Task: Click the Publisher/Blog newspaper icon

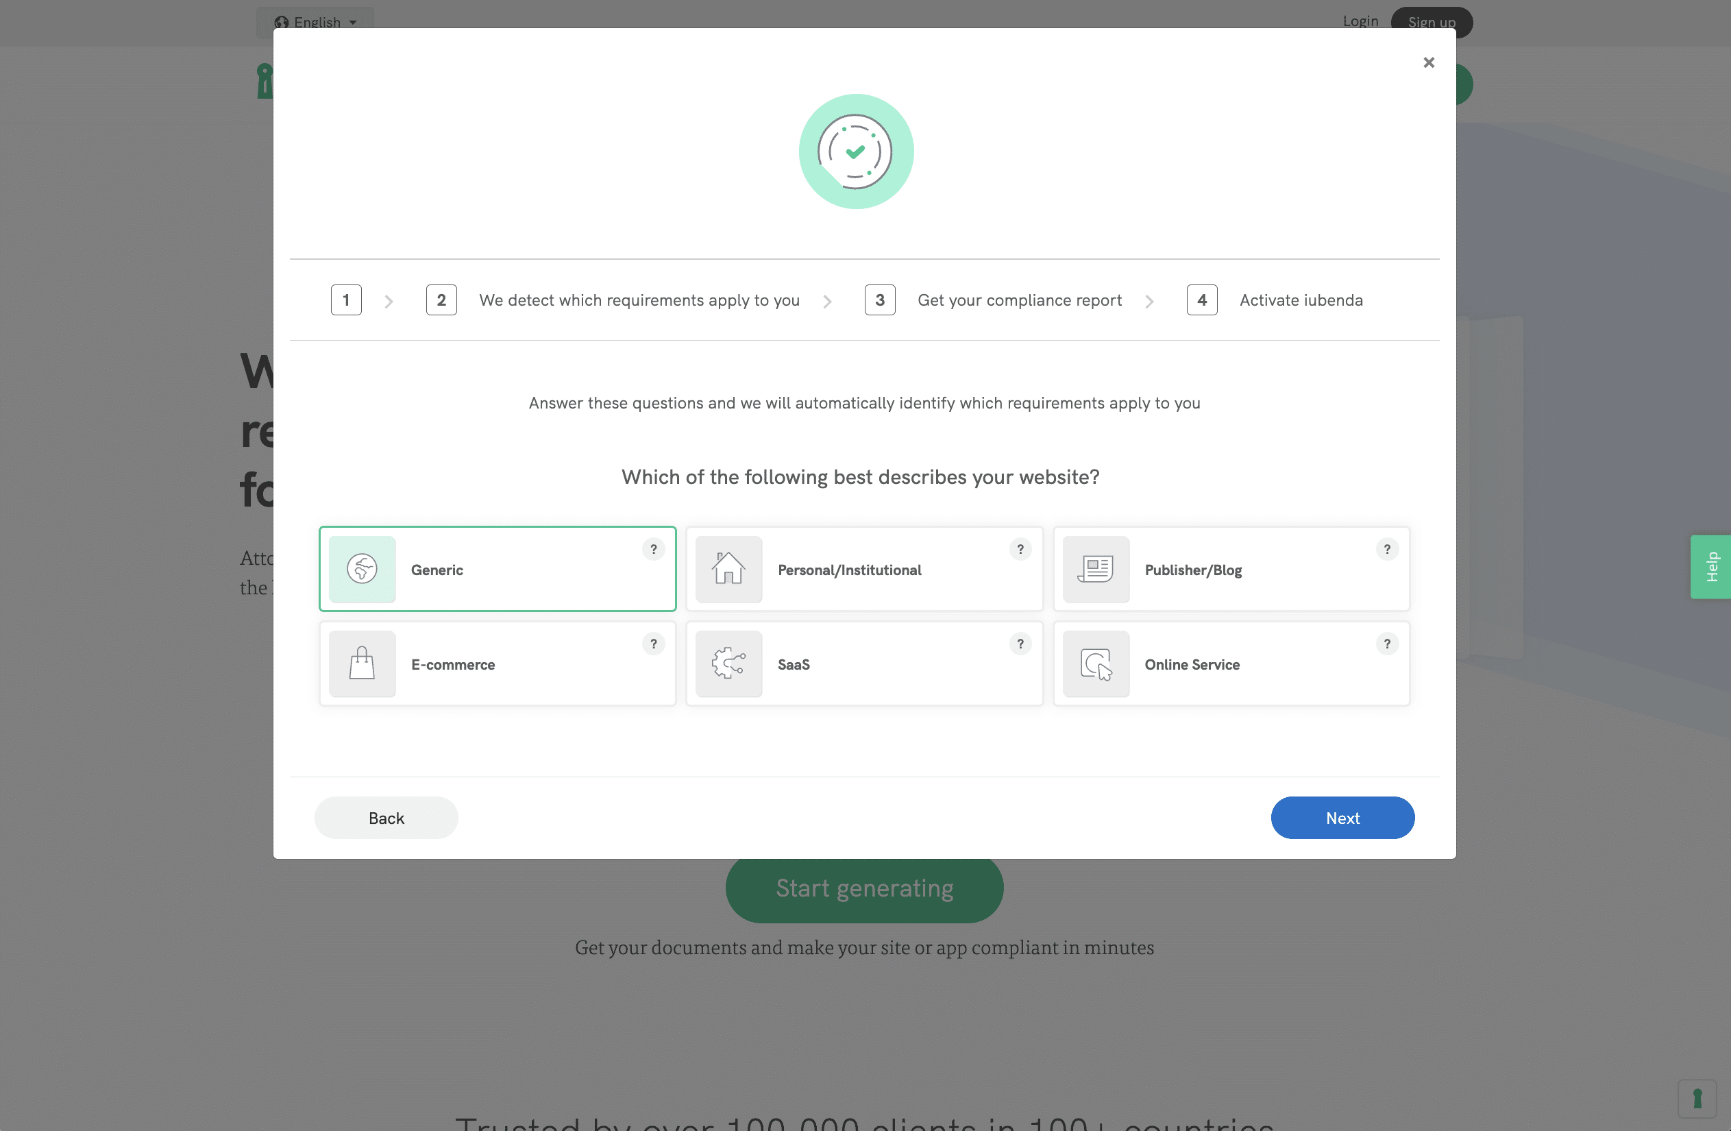Action: (1095, 570)
